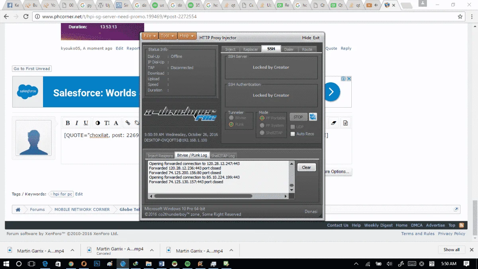Open the Donasi link
Image resolution: width=478 pixels, height=269 pixels.
click(x=311, y=212)
